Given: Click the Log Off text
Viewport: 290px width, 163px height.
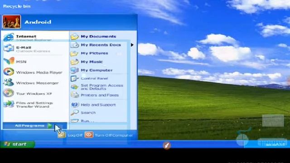Looking at the screenshot, I should (x=75, y=135).
